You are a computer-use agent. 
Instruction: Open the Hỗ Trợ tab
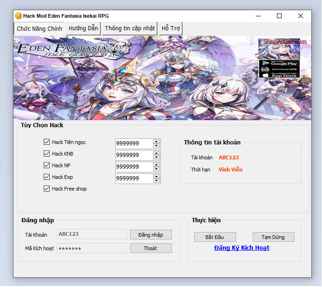point(171,28)
